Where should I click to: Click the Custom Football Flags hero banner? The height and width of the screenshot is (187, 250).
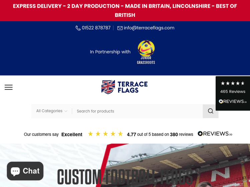[125, 165]
